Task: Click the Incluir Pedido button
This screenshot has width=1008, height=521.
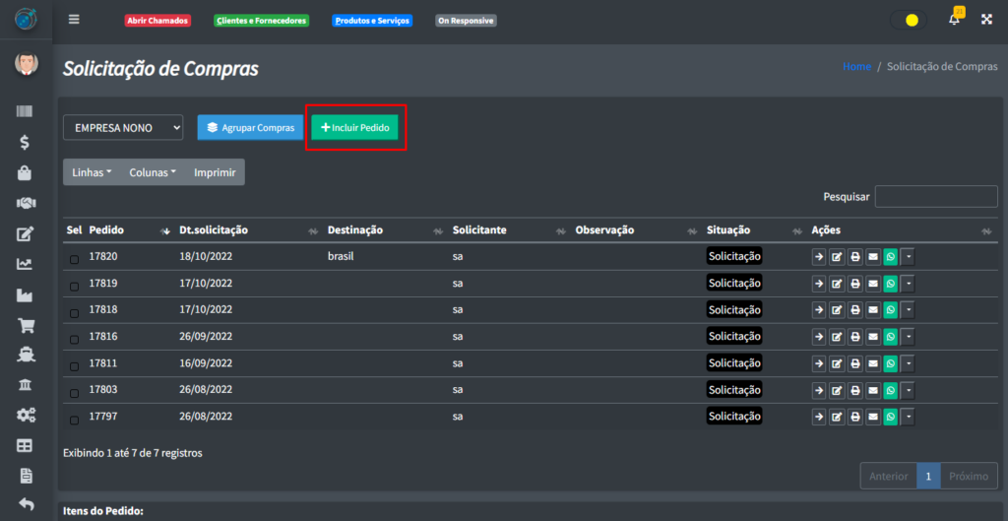Action: (x=355, y=128)
